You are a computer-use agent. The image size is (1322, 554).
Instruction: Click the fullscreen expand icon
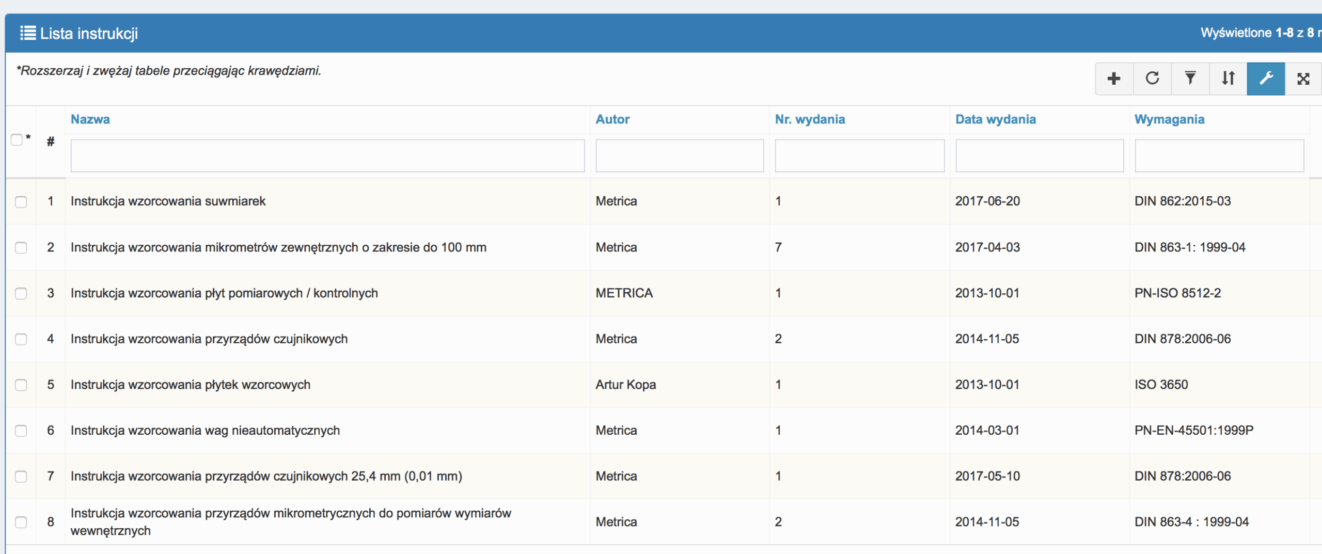coord(1303,78)
